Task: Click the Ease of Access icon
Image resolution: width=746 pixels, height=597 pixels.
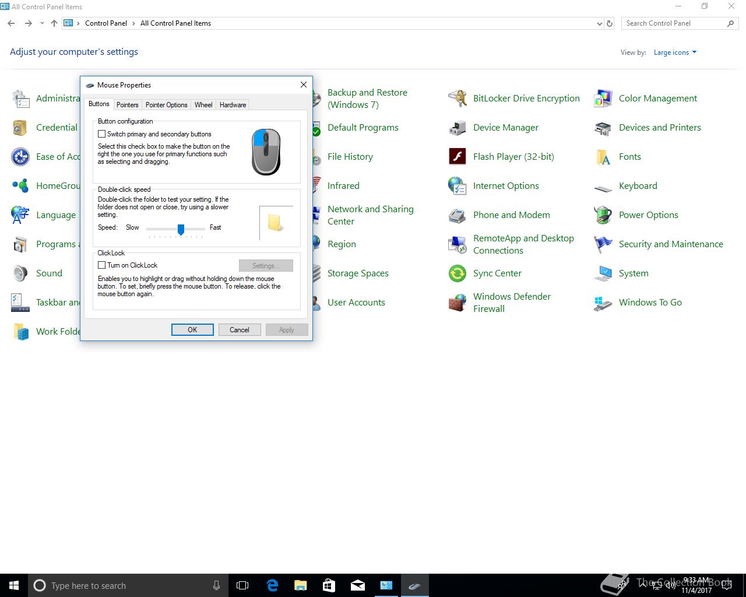Action: (20, 157)
